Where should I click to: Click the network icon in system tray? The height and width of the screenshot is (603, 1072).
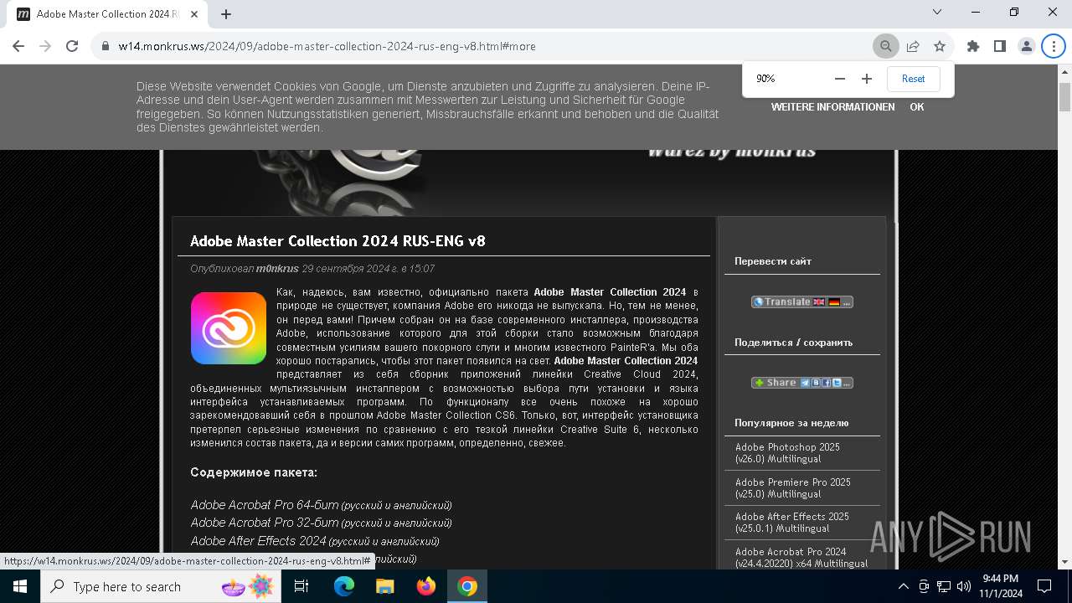tap(944, 586)
